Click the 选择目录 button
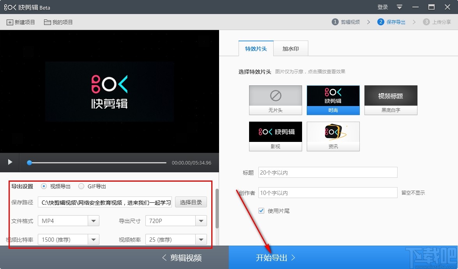This screenshot has width=458, height=269. 191,202
